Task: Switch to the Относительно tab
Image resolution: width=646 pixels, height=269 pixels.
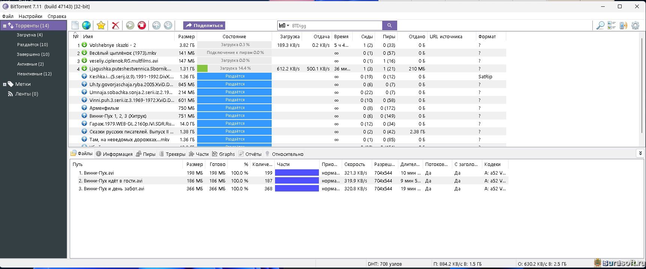Action: coord(284,154)
